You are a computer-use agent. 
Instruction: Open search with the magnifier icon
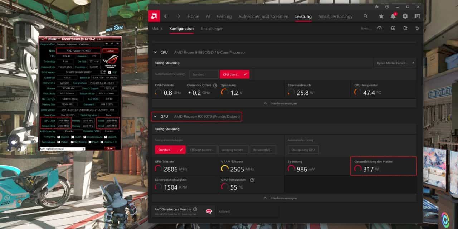[x=365, y=16]
